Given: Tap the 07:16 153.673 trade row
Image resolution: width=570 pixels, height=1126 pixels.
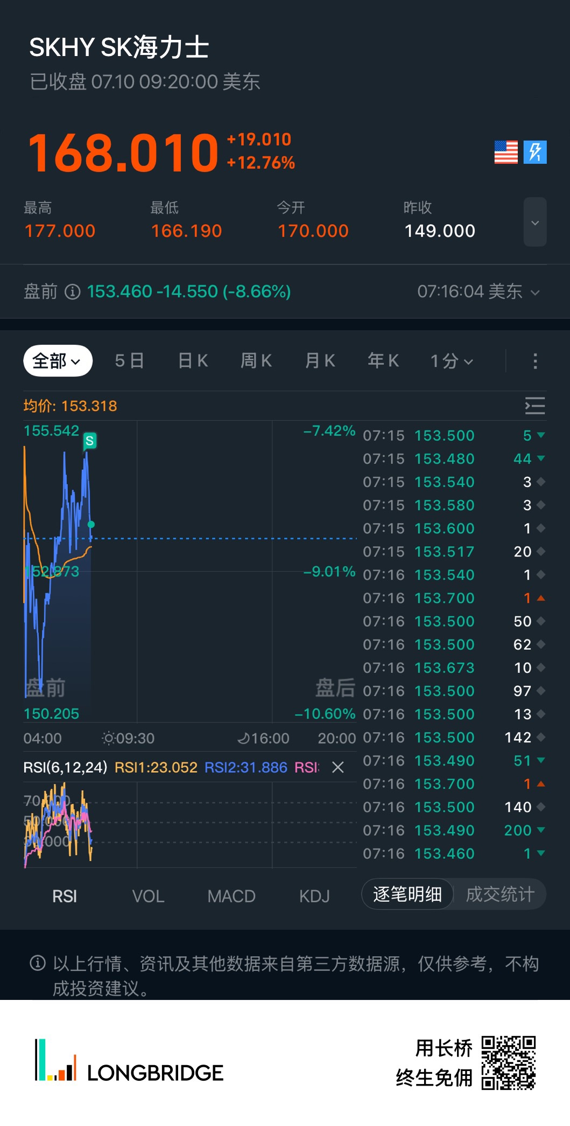Looking at the screenshot, I should pos(454,668).
